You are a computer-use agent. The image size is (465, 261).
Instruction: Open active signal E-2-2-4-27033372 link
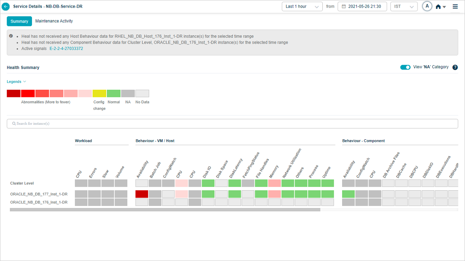66,49
